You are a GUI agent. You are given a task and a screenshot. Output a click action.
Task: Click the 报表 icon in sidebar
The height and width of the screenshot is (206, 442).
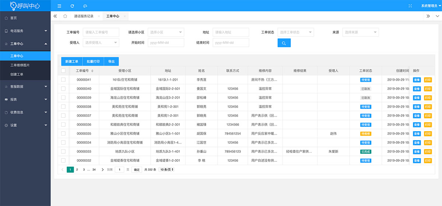[6, 99]
